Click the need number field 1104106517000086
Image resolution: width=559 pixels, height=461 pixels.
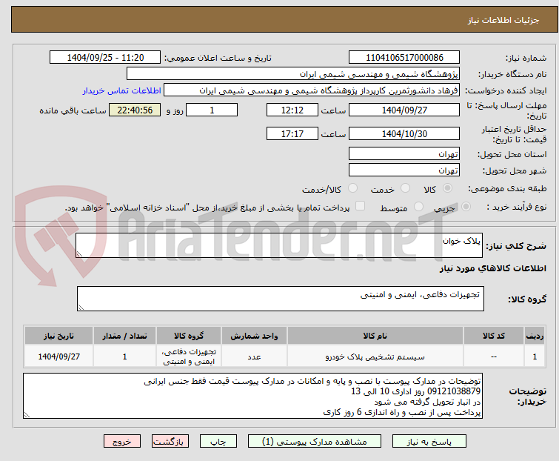click(x=404, y=58)
